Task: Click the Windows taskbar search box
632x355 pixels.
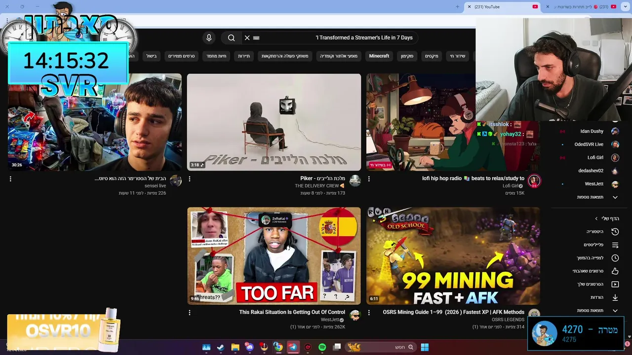Action: tap(381, 347)
